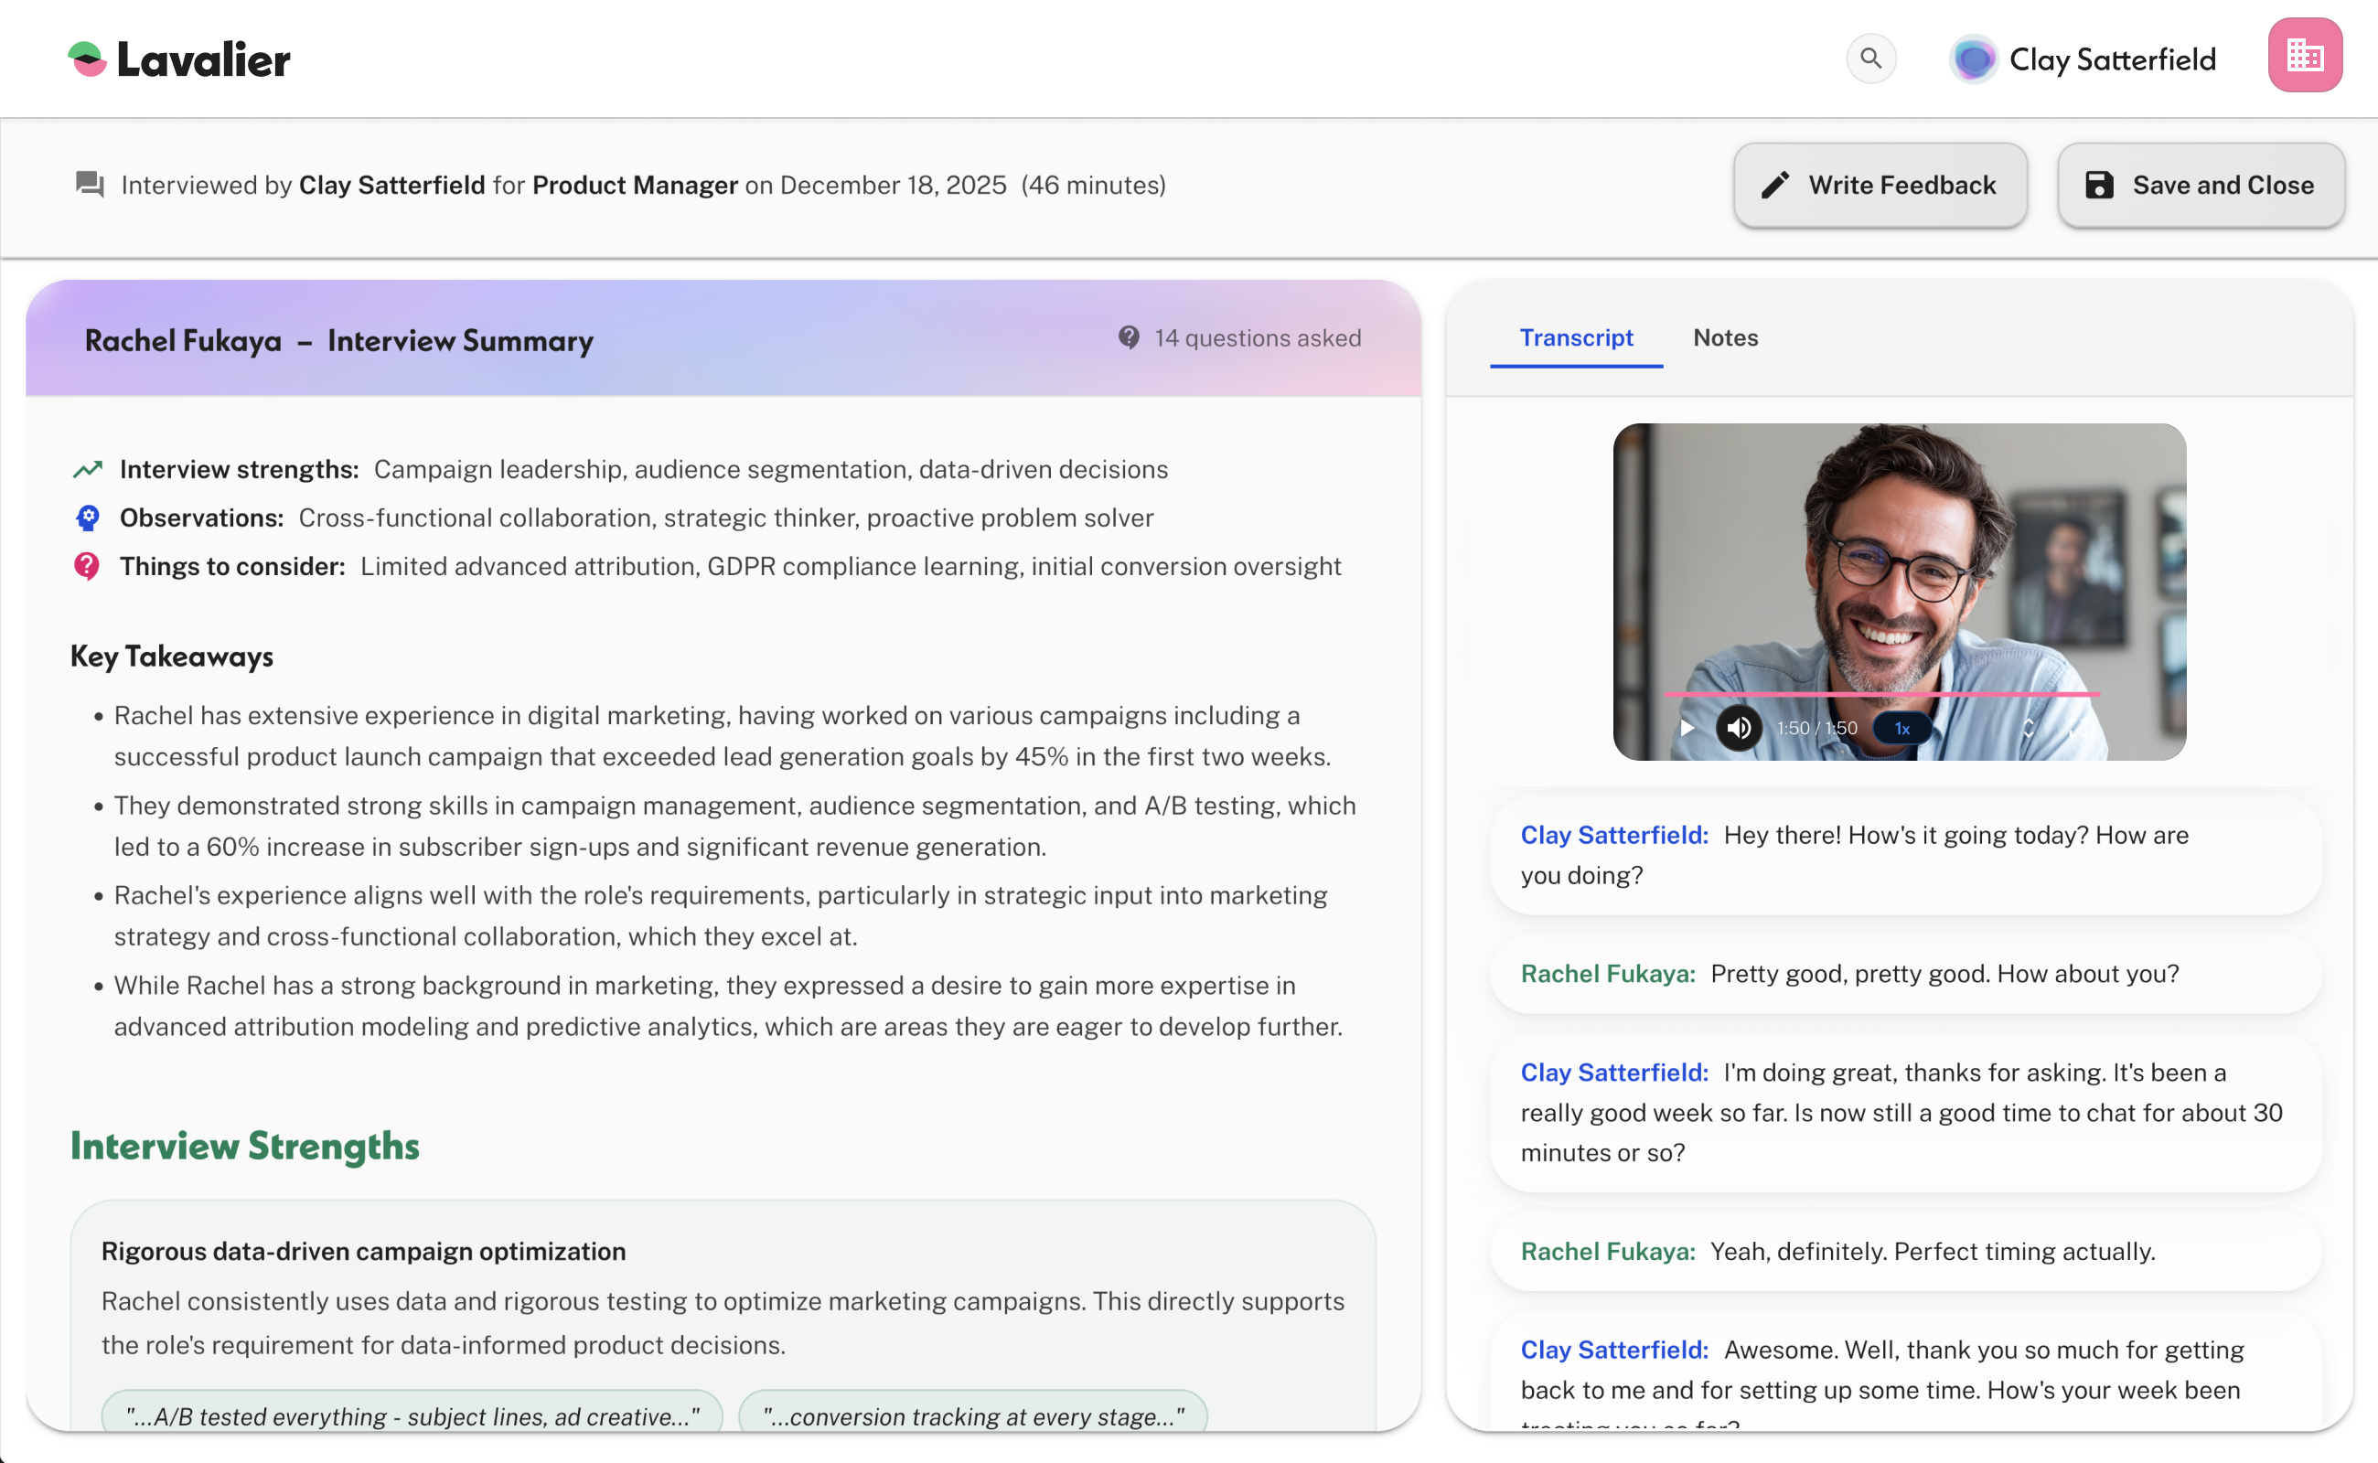2378x1463 pixels.
Task: Open the pink organization grid icon
Action: [x=2304, y=55]
